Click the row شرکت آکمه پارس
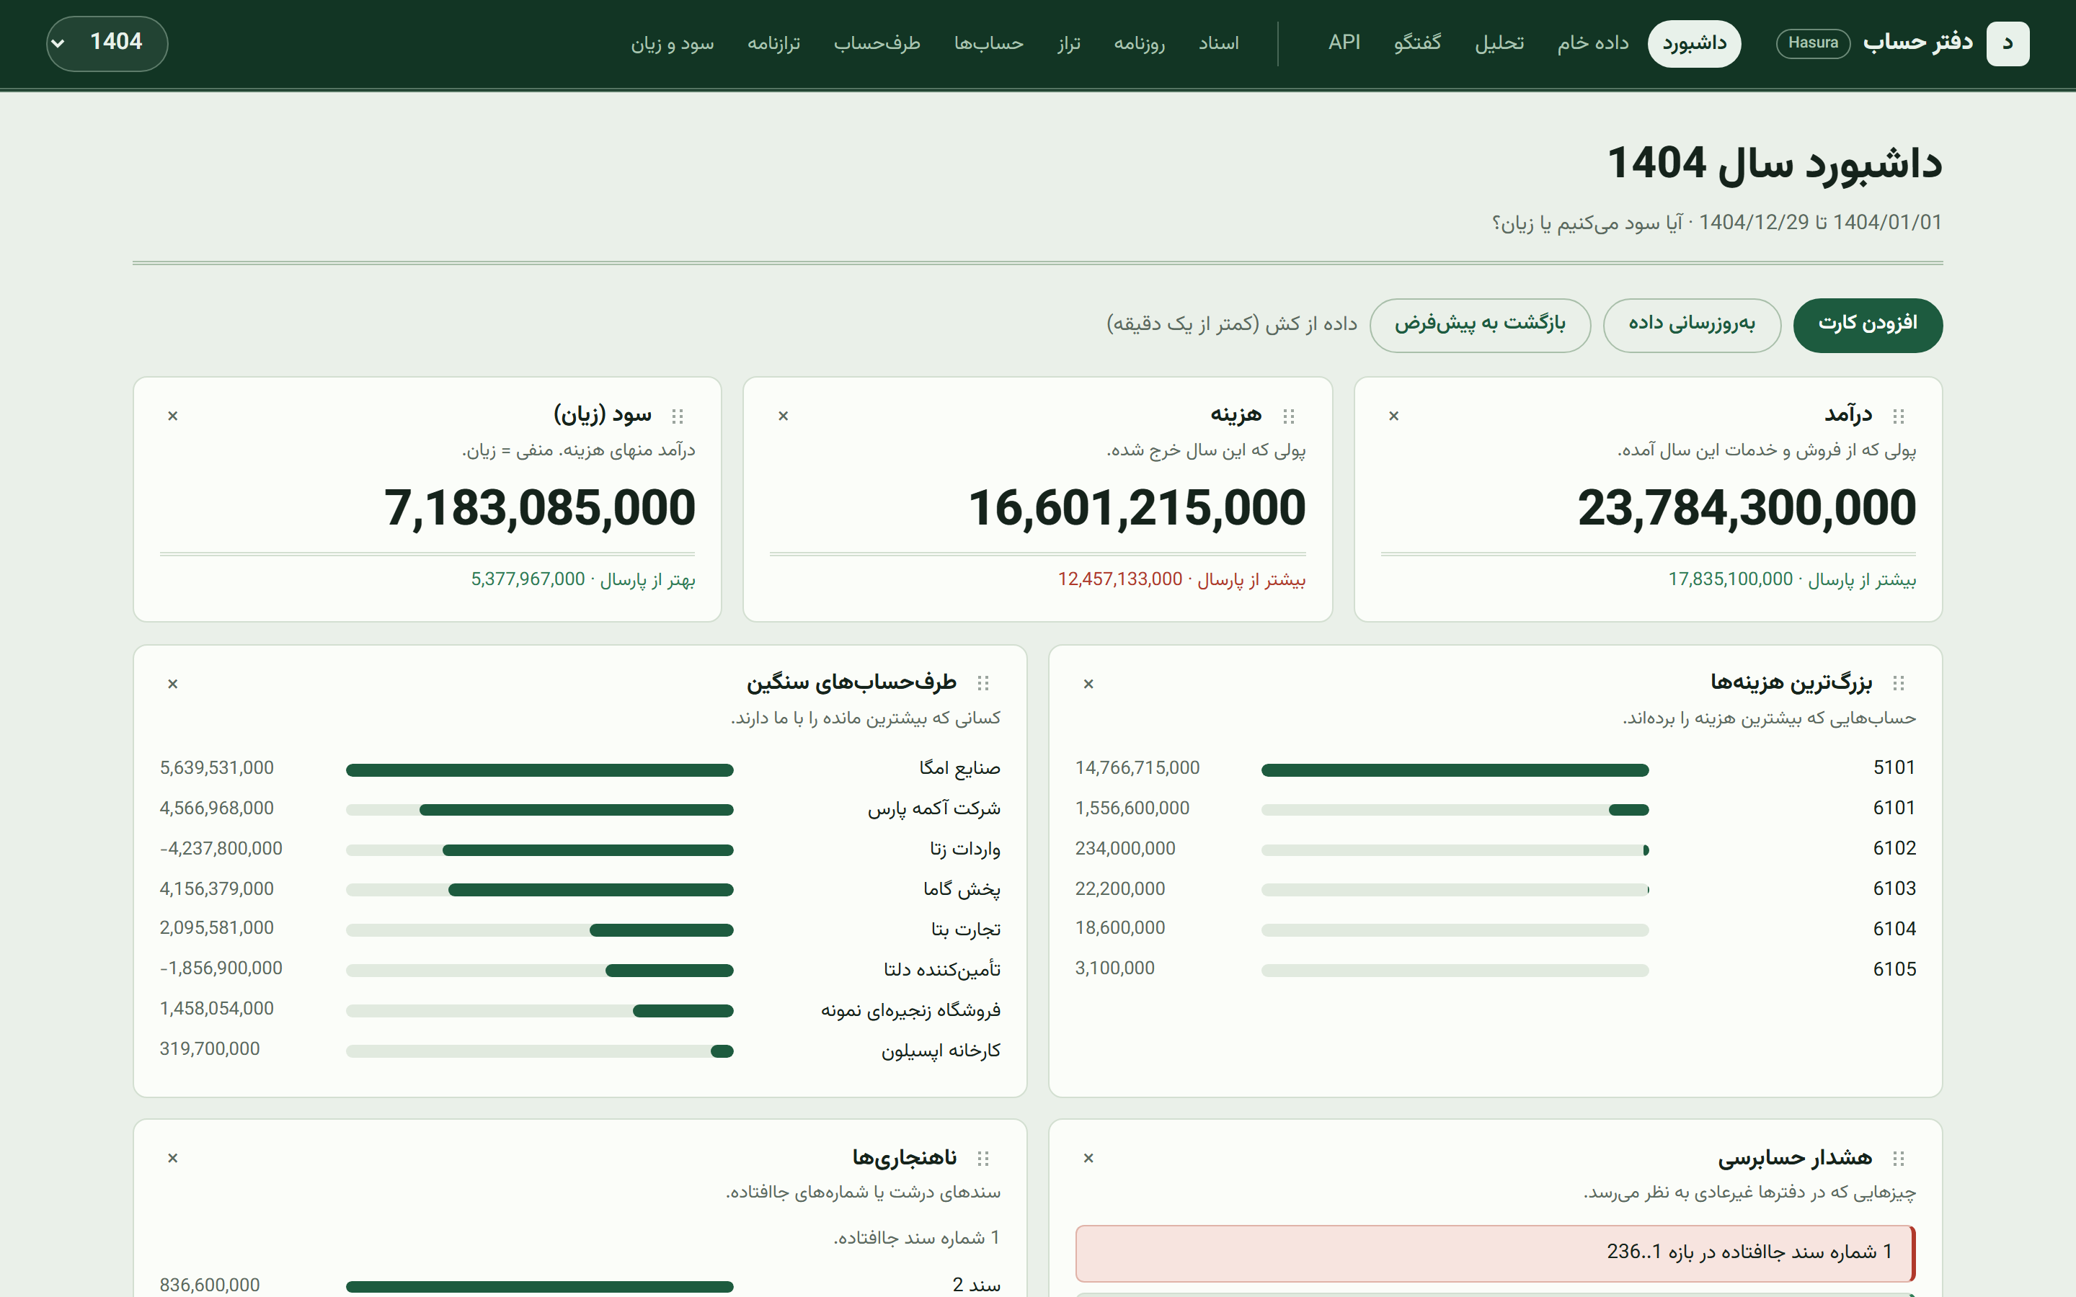 [x=580, y=809]
